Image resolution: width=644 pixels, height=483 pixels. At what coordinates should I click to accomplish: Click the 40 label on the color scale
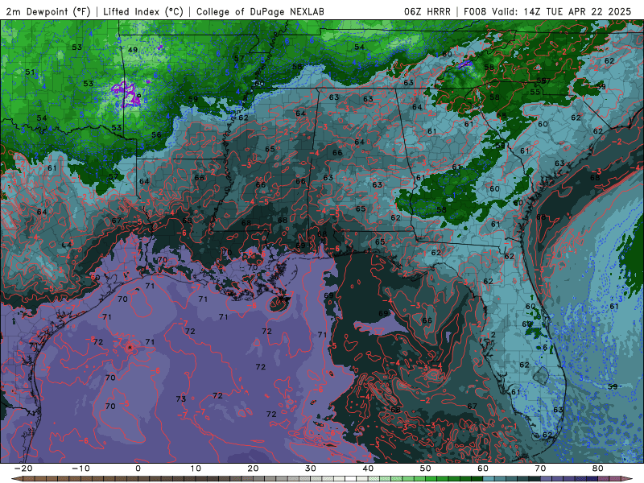point(368,469)
